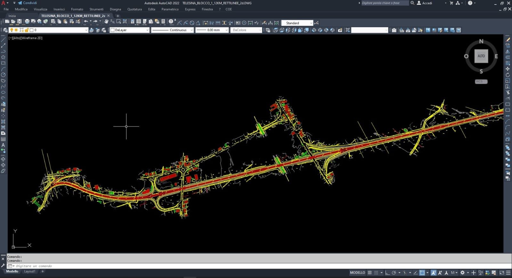512x278 pixels.
Task: Open the Standard text style dropdown
Action: [297, 23]
